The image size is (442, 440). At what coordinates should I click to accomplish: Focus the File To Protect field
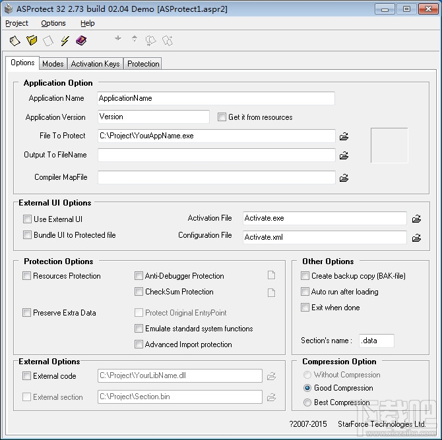pos(216,136)
